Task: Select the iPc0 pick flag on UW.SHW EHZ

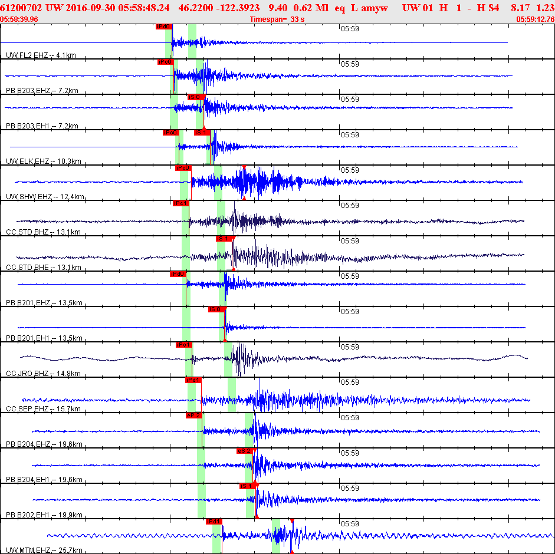Action: click(183, 168)
